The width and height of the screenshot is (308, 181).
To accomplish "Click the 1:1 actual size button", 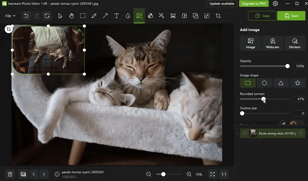I will pyautogui.click(x=224, y=174).
